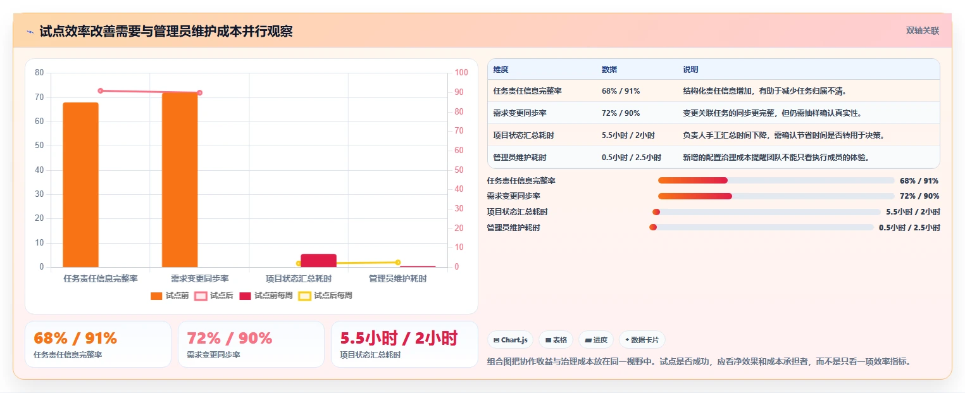Click the 项目状态汇总耗时 progress bar

[766, 212]
